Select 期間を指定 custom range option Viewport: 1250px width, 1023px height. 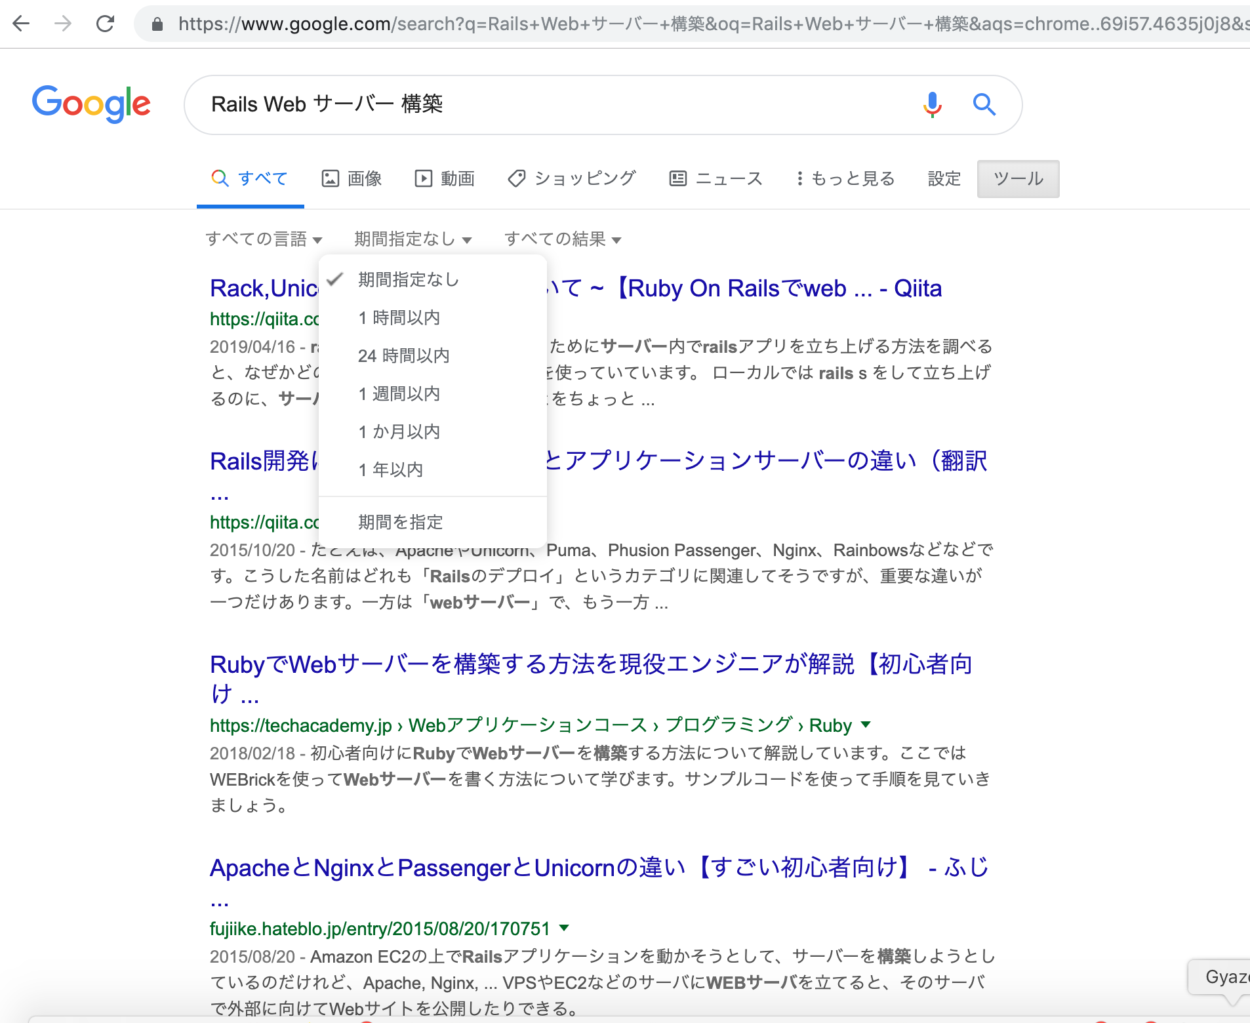[433, 523]
